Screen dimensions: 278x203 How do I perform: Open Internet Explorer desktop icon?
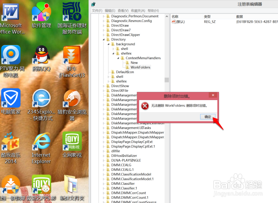pyautogui.click(x=41, y=142)
